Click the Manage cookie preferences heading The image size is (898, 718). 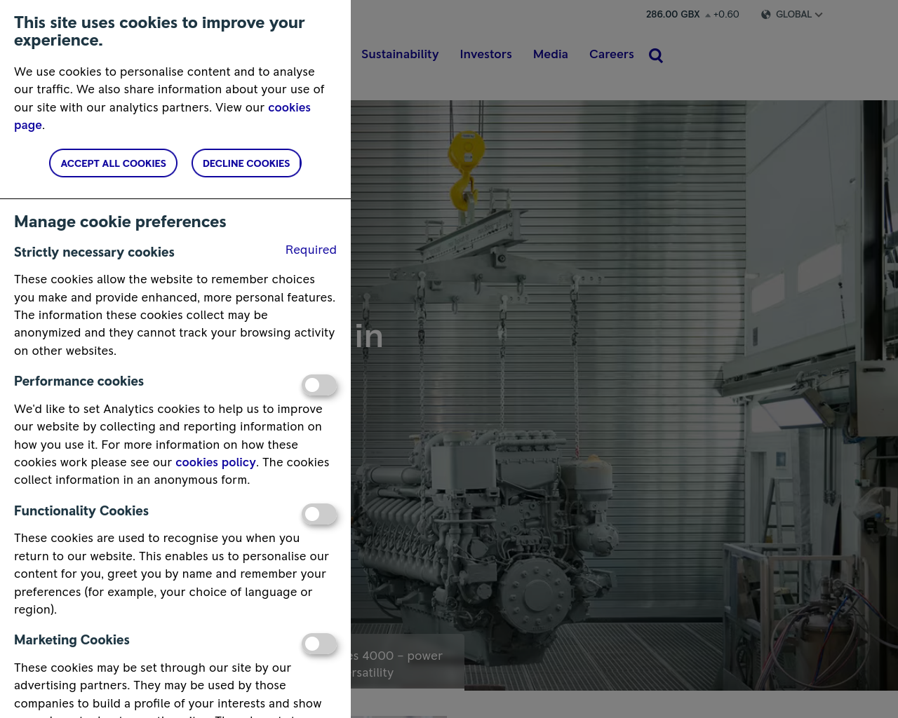pyautogui.click(x=120, y=222)
